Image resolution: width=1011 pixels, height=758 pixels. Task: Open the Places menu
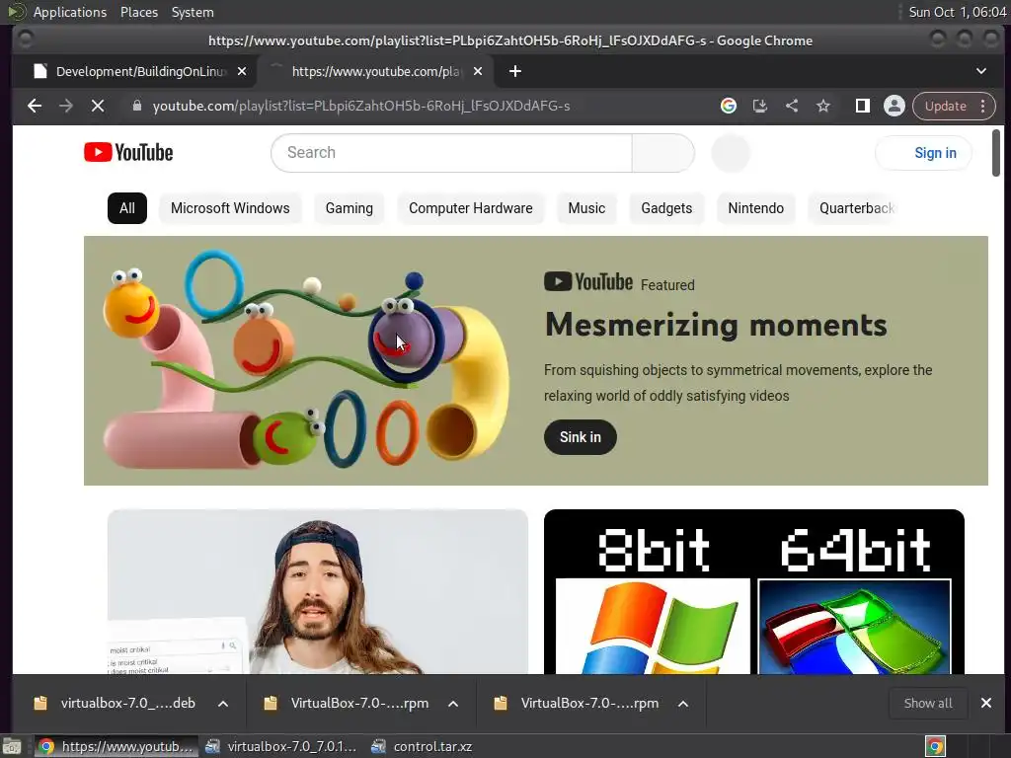point(138,12)
